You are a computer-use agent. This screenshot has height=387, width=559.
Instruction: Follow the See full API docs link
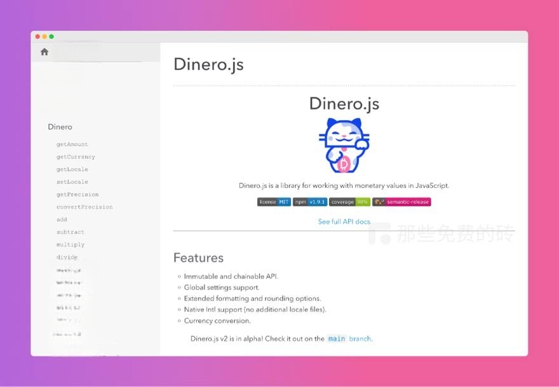click(x=344, y=222)
